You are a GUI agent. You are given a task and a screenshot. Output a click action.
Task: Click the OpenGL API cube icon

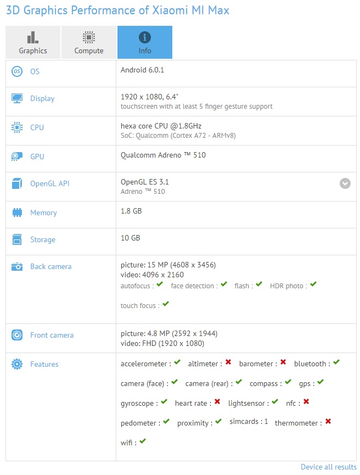click(x=17, y=183)
